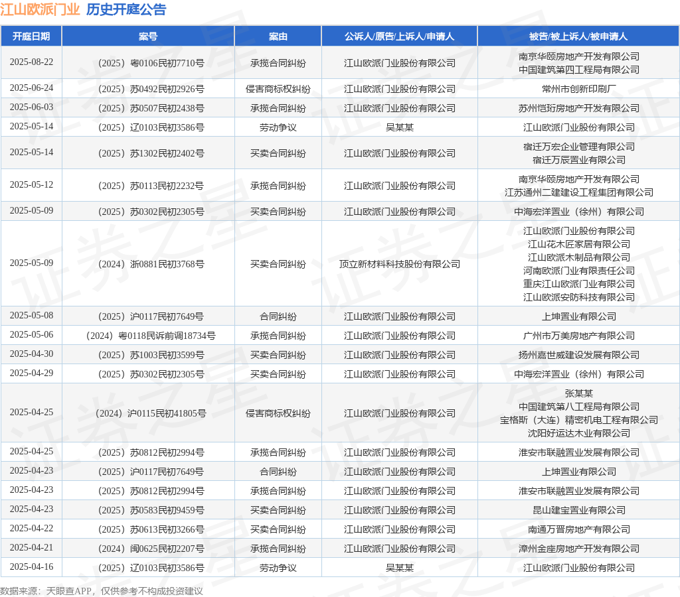Select plaintiff 顶立新材料科技股份有限公司
The image size is (680, 597).
399,264
